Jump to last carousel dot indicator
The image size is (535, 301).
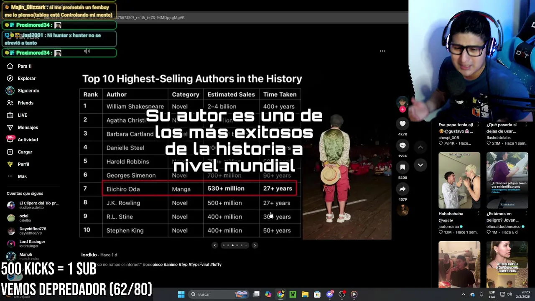(246, 245)
